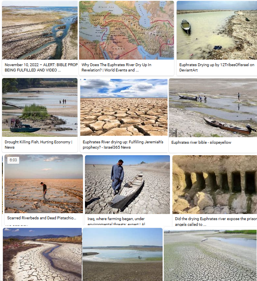This screenshot has width=257, height=281.
Task: Open the winding dry riverbed with mountains photo
Action: click(x=42, y=254)
